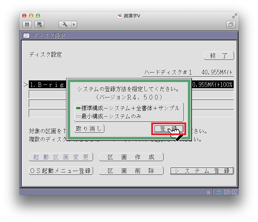Viewport: 258px width, 222px height.
Task: Click the ディスク設定 window title icon
Action: pyautogui.click(x=26, y=36)
